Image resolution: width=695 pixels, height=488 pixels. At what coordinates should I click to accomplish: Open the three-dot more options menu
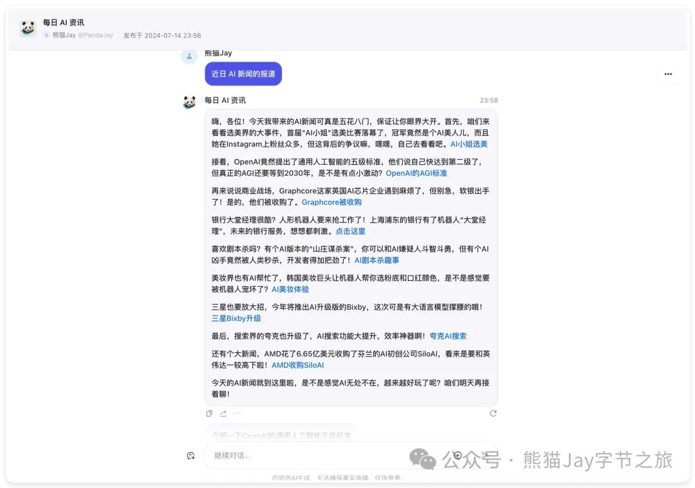(x=668, y=74)
